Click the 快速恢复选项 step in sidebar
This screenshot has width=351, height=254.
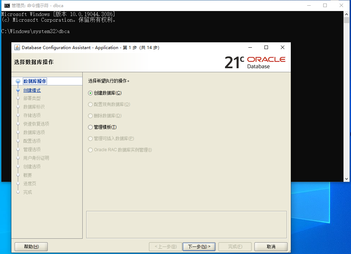[x=36, y=124]
